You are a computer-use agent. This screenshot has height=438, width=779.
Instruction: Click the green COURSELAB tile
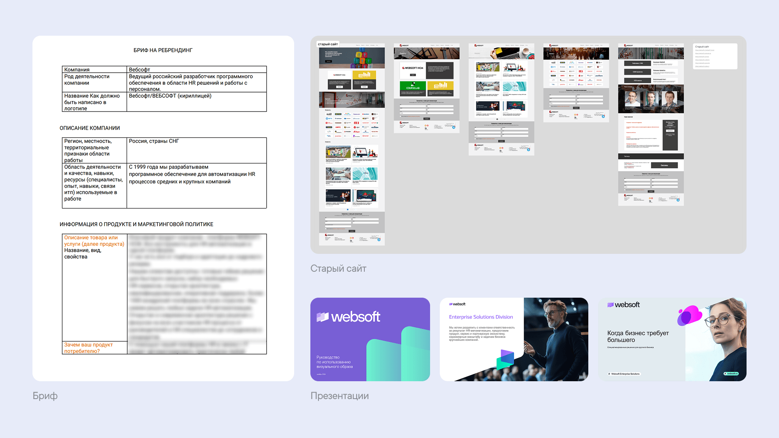[413, 86]
